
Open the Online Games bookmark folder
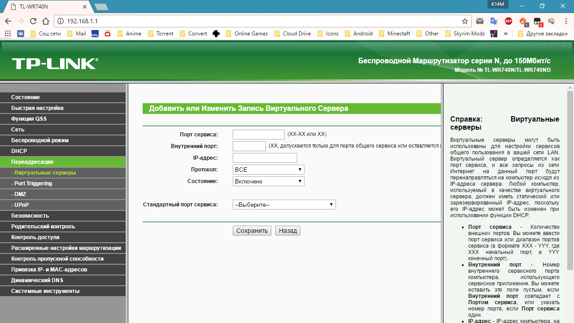[x=247, y=34]
